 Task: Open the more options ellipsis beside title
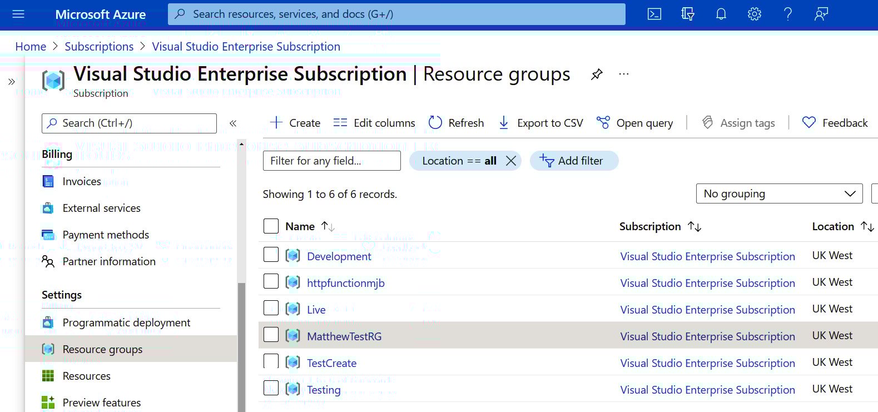[x=624, y=74]
